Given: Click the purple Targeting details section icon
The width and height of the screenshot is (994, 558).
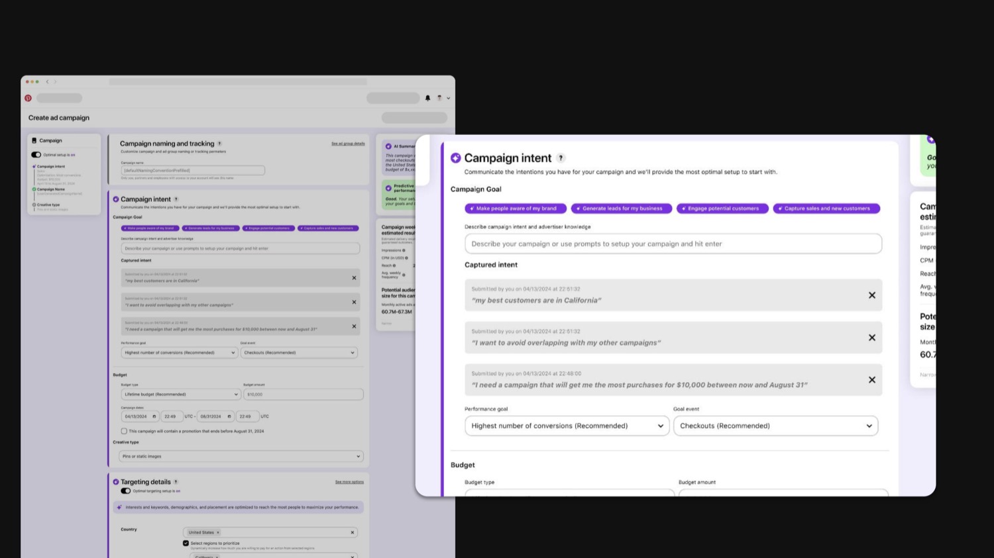Looking at the screenshot, I should [116, 482].
